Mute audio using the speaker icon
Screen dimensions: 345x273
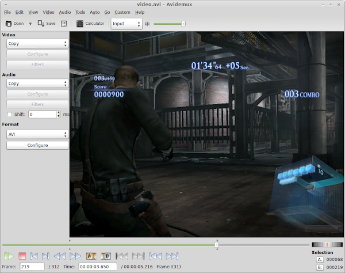147,24
